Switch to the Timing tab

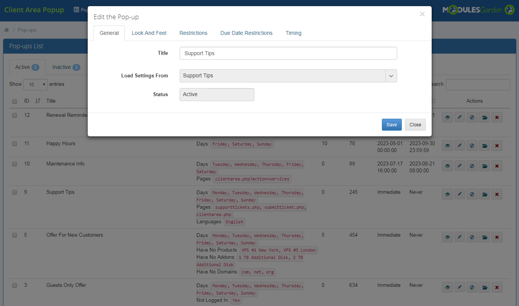[x=293, y=33]
